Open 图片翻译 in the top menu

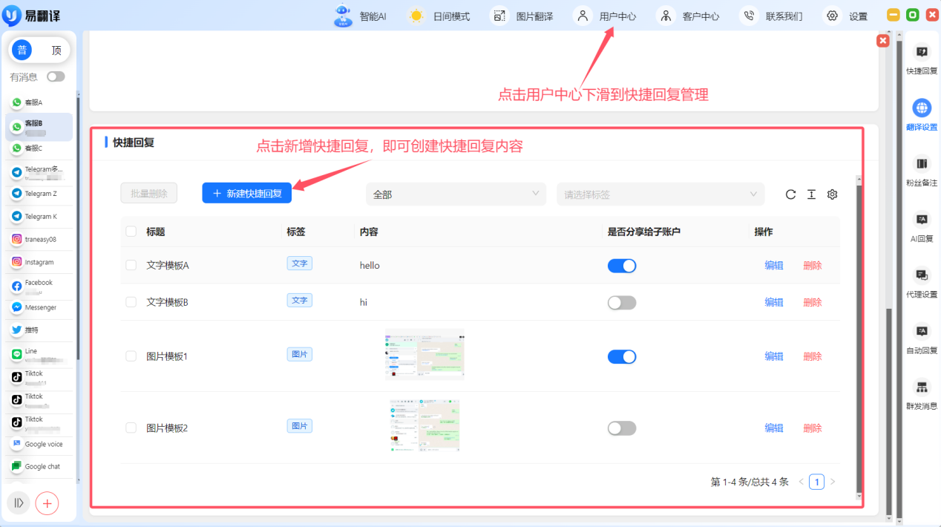point(524,16)
